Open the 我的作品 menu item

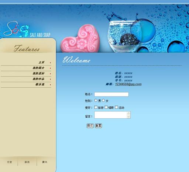coord(38,79)
